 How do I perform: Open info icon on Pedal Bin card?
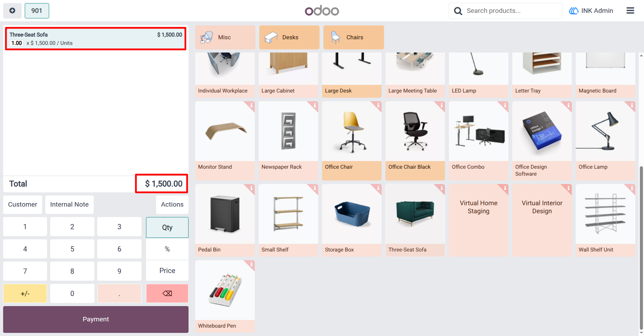tap(251, 188)
